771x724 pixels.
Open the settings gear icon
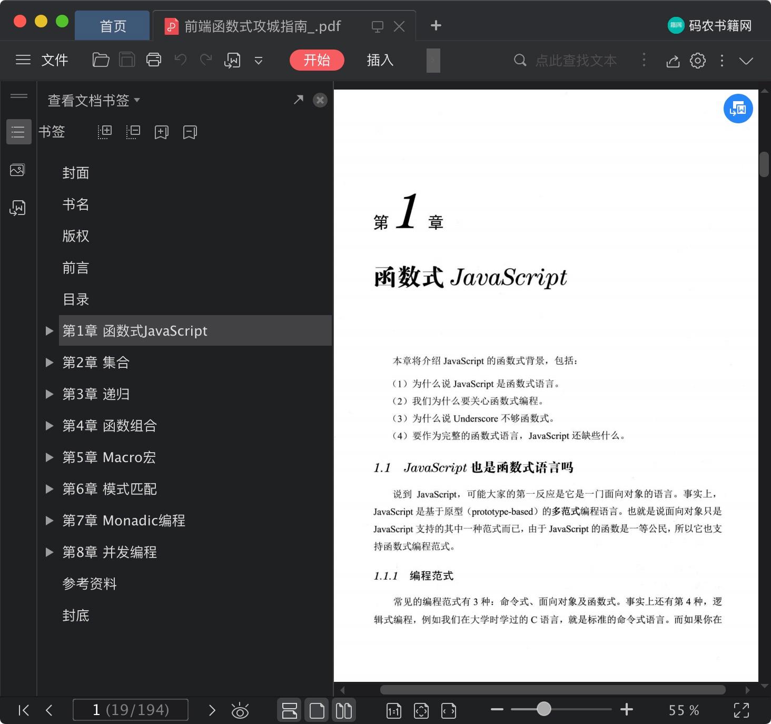coord(698,61)
